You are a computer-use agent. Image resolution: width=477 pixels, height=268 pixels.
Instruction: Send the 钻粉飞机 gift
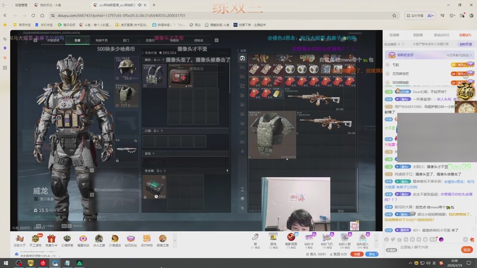pyautogui.click(x=327, y=241)
